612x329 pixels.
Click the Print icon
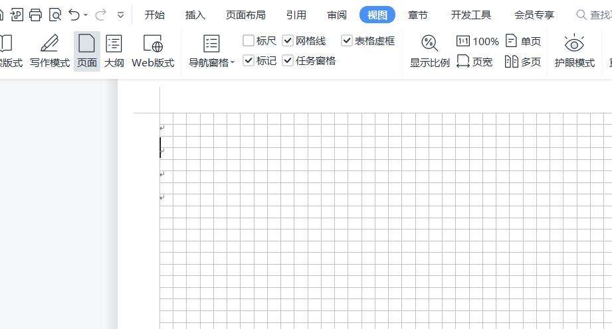35,15
